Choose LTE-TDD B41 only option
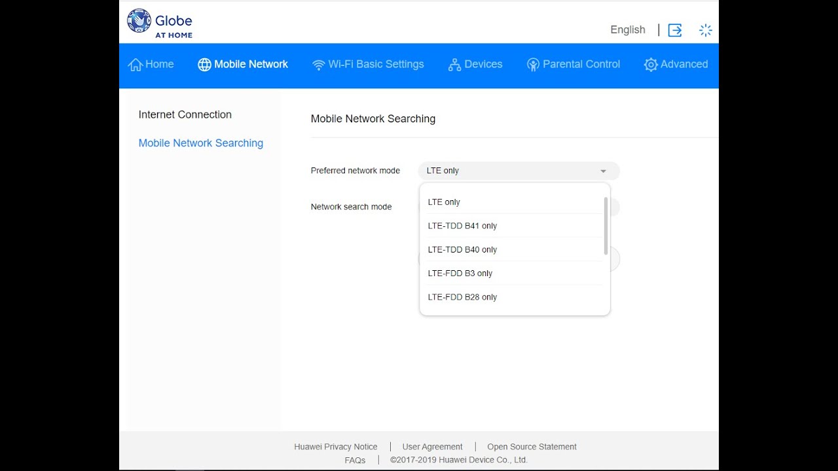The height and width of the screenshot is (471, 838). click(x=515, y=226)
